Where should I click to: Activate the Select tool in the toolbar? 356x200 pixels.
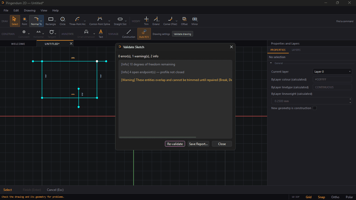tap(15, 21)
